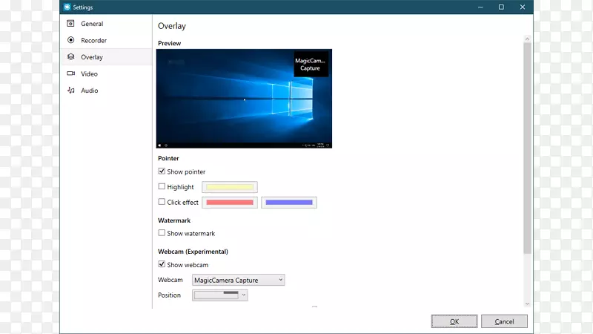Viewport: 593px width, 334px height.
Task: Enable the Highlight checkbox
Action: click(x=162, y=187)
